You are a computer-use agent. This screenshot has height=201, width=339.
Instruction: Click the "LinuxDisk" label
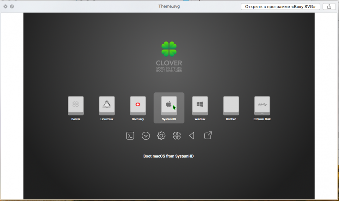point(107,119)
